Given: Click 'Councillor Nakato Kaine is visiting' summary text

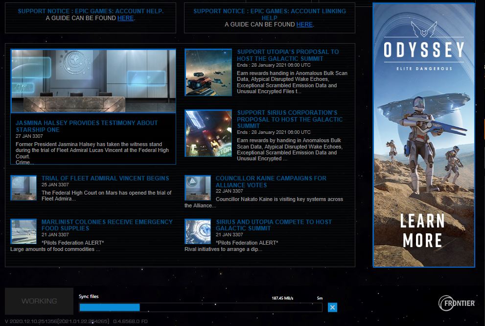Looking at the screenshot, I should pos(264,202).
